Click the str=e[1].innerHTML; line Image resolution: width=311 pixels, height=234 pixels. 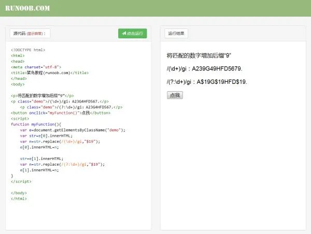pos(41,158)
